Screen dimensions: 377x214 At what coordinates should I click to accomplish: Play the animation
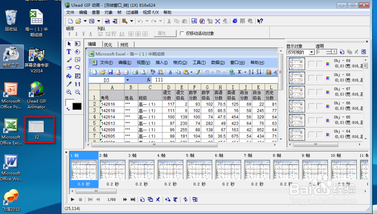pos(73,199)
